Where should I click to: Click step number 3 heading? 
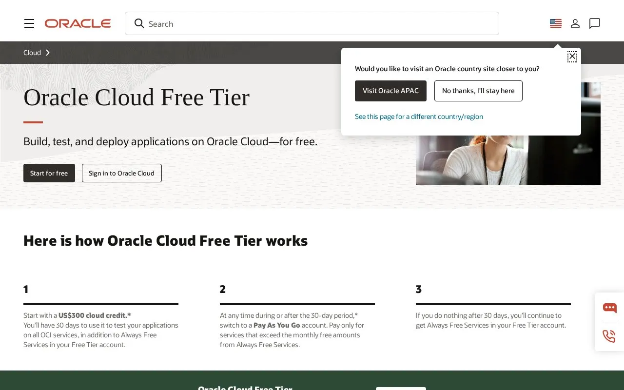coord(419,289)
